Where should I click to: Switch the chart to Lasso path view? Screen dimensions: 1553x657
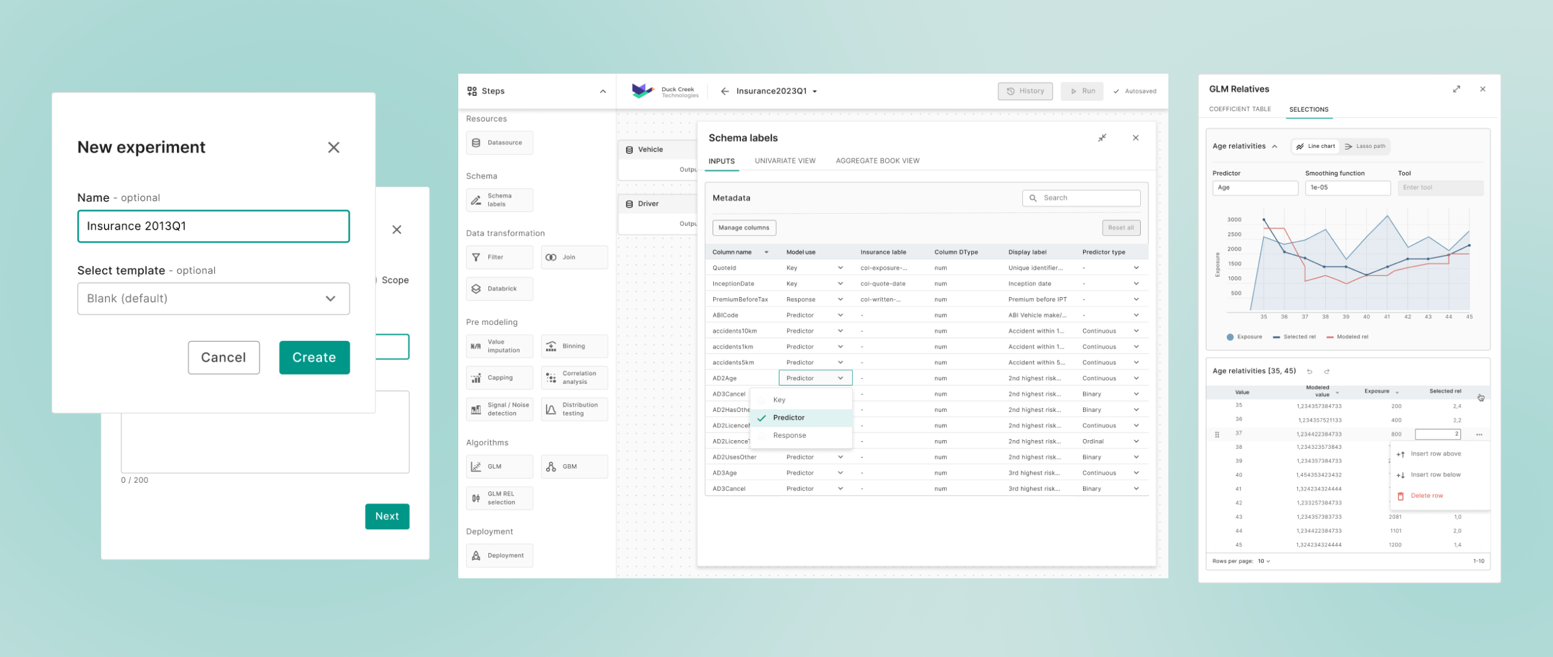[1365, 146]
